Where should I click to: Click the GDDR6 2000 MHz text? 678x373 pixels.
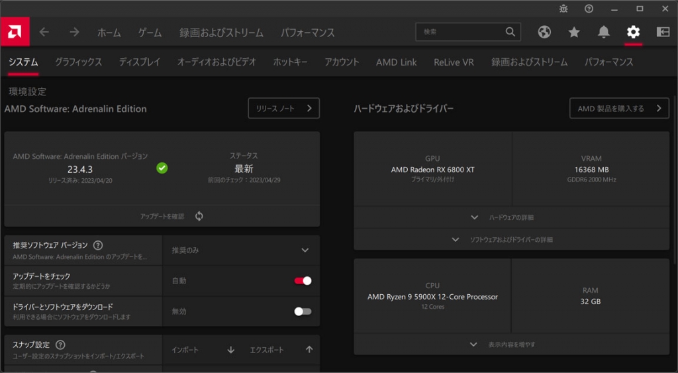[591, 180]
